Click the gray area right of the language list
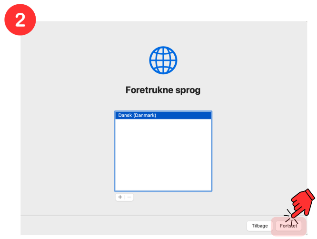This screenshot has height=239, width=317. tap(257, 152)
